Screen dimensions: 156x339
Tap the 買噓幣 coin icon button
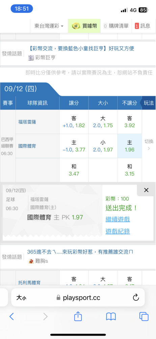pyautogui.click(x=84, y=26)
